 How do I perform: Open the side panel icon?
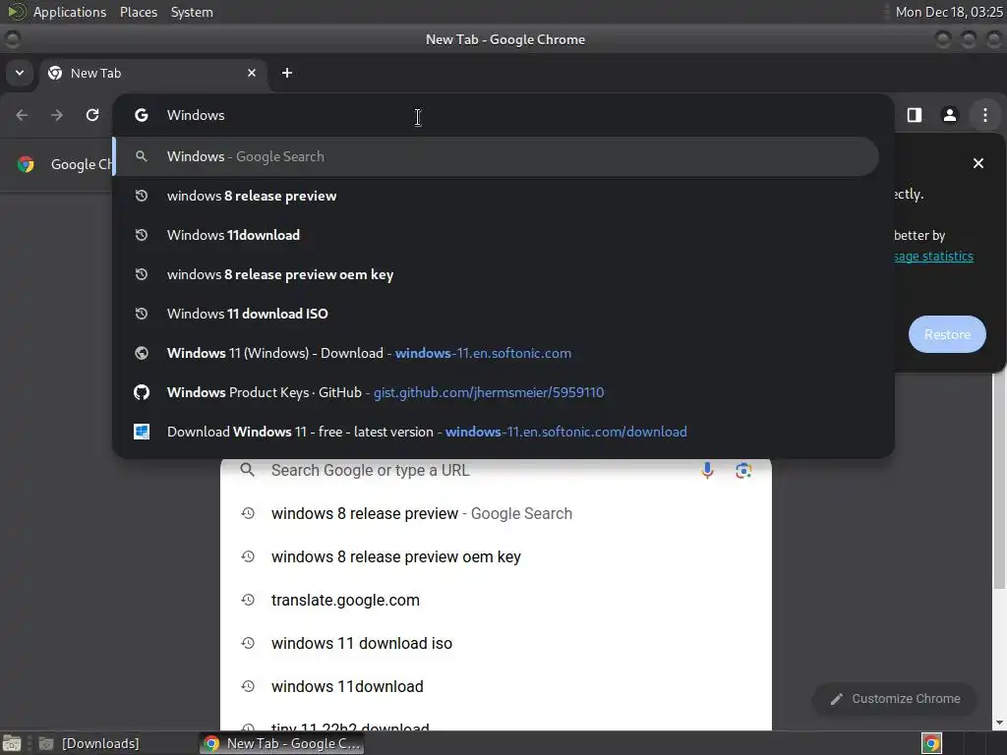pos(915,115)
